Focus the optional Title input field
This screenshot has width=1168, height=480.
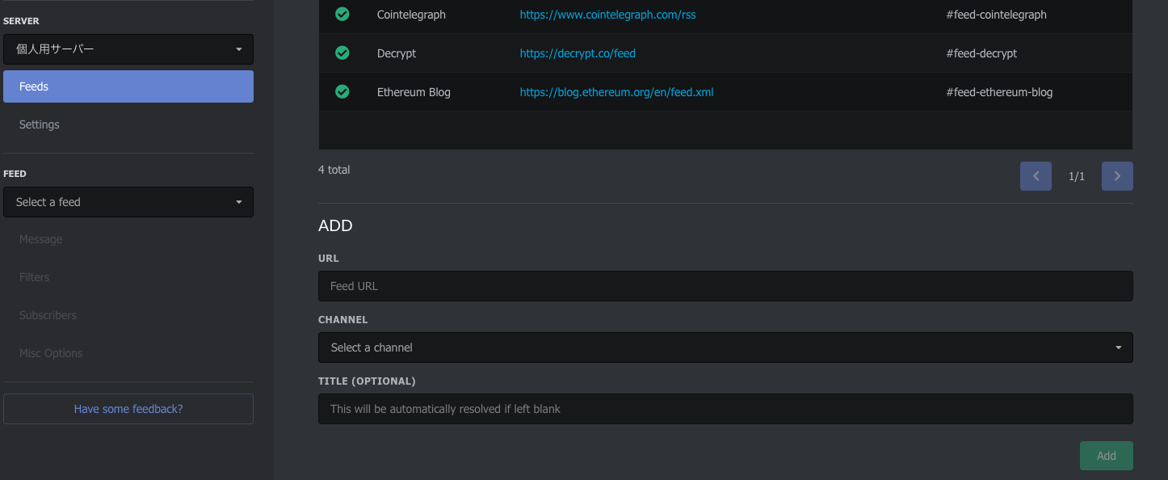click(725, 409)
